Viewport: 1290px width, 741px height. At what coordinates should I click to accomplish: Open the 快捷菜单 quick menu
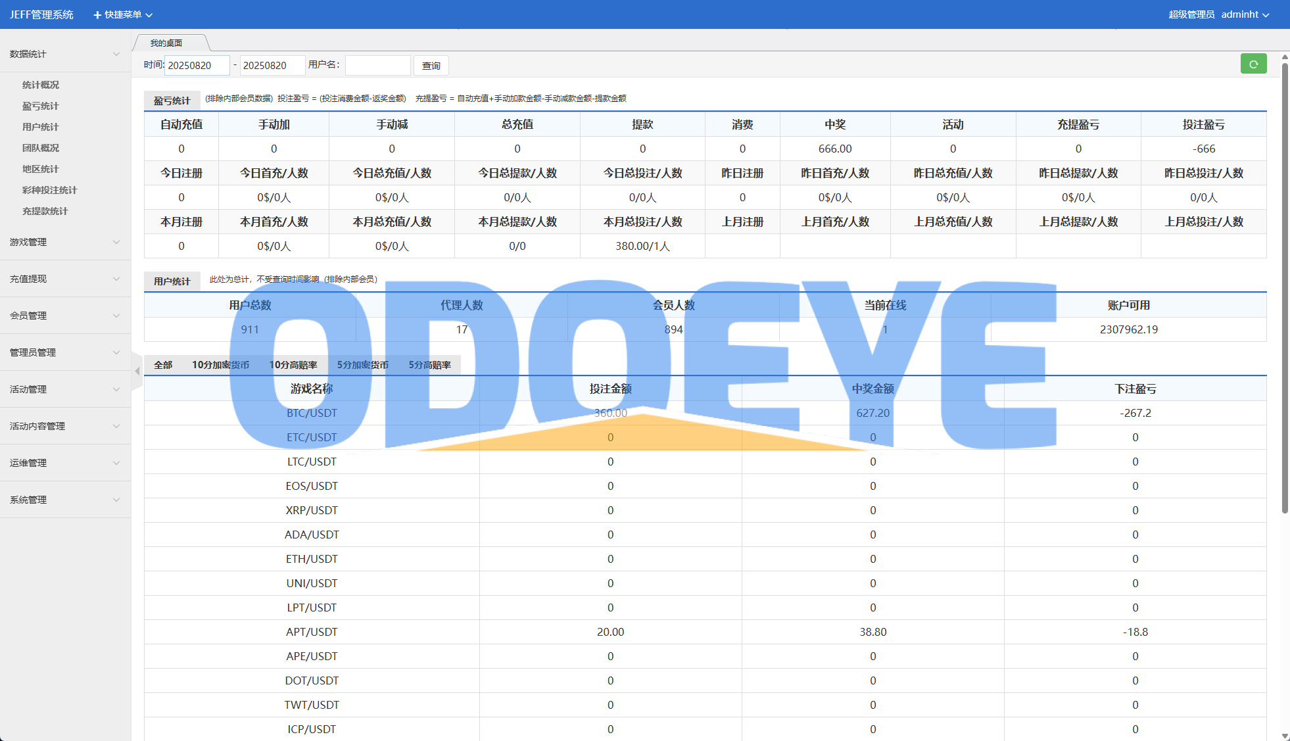click(x=123, y=14)
